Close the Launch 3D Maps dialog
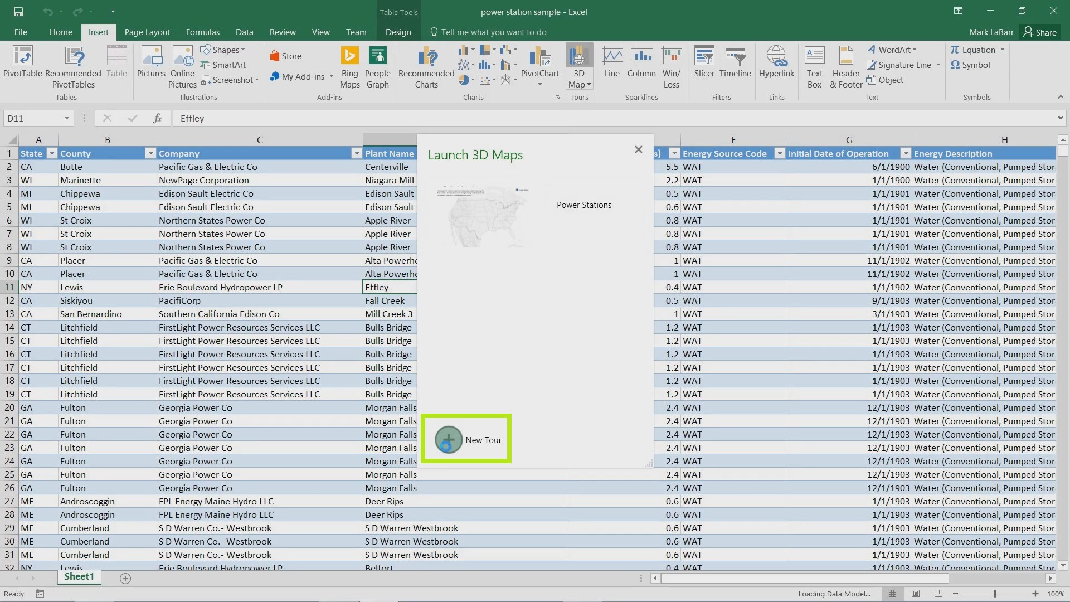The height and width of the screenshot is (602, 1070). pos(639,149)
